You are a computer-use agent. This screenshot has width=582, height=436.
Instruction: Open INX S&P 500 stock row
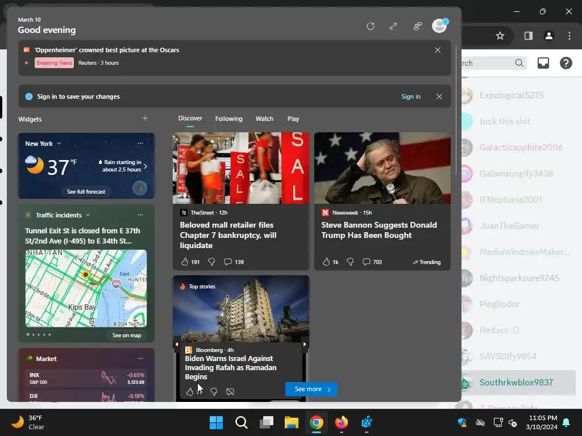coord(86,378)
